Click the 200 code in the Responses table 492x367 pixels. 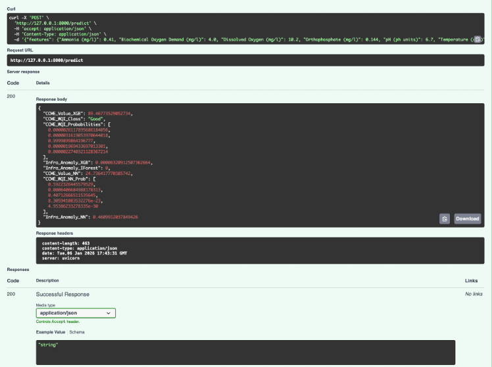click(x=11, y=294)
